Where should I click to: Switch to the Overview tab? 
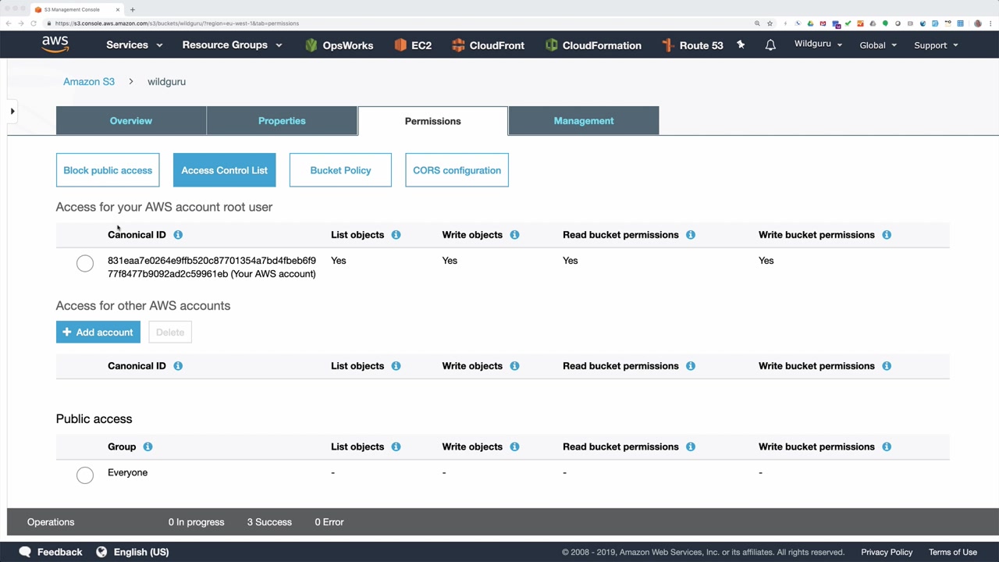(x=131, y=121)
